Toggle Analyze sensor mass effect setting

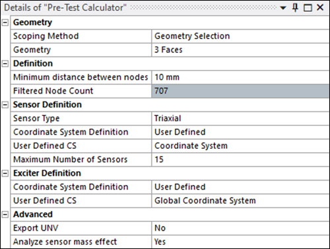(240, 242)
